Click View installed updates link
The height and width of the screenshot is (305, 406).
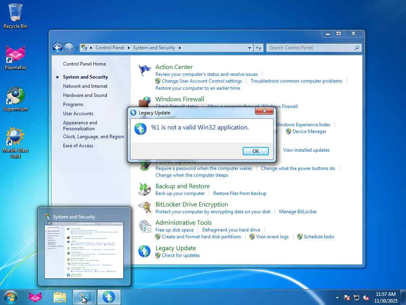[306, 150]
